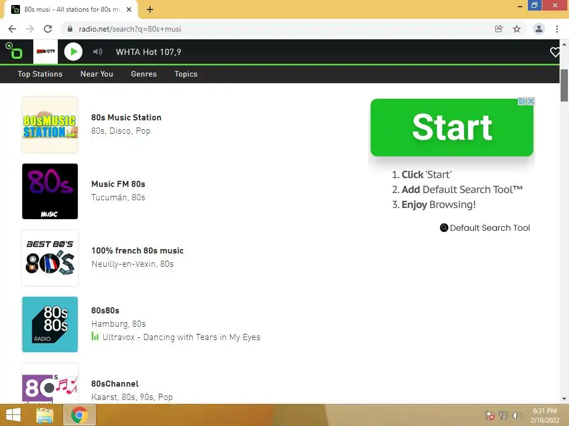The image size is (569, 426).
Task: Close the advertisement with X icon
Action: 531,102
